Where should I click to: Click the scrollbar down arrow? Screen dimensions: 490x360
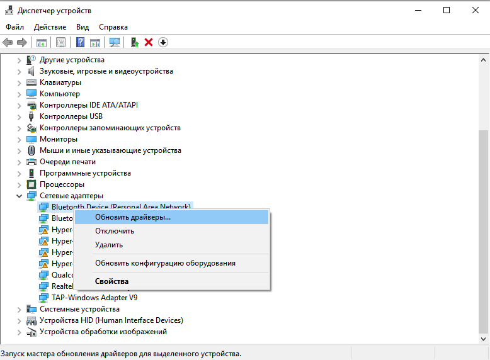click(x=484, y=339)
